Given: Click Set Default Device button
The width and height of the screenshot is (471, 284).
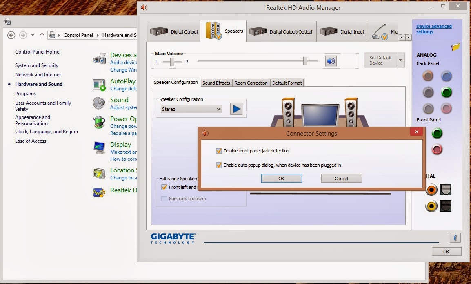Looking at the screenshot, I should (380, 60).
